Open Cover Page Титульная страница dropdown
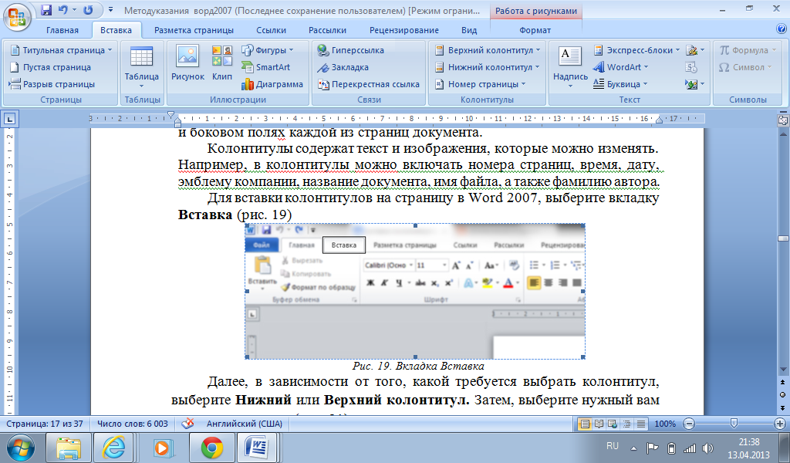 (x=61, y=50)
